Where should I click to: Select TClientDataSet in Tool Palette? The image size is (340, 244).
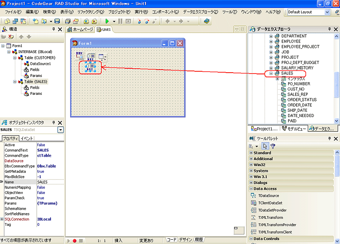point(270,203)
